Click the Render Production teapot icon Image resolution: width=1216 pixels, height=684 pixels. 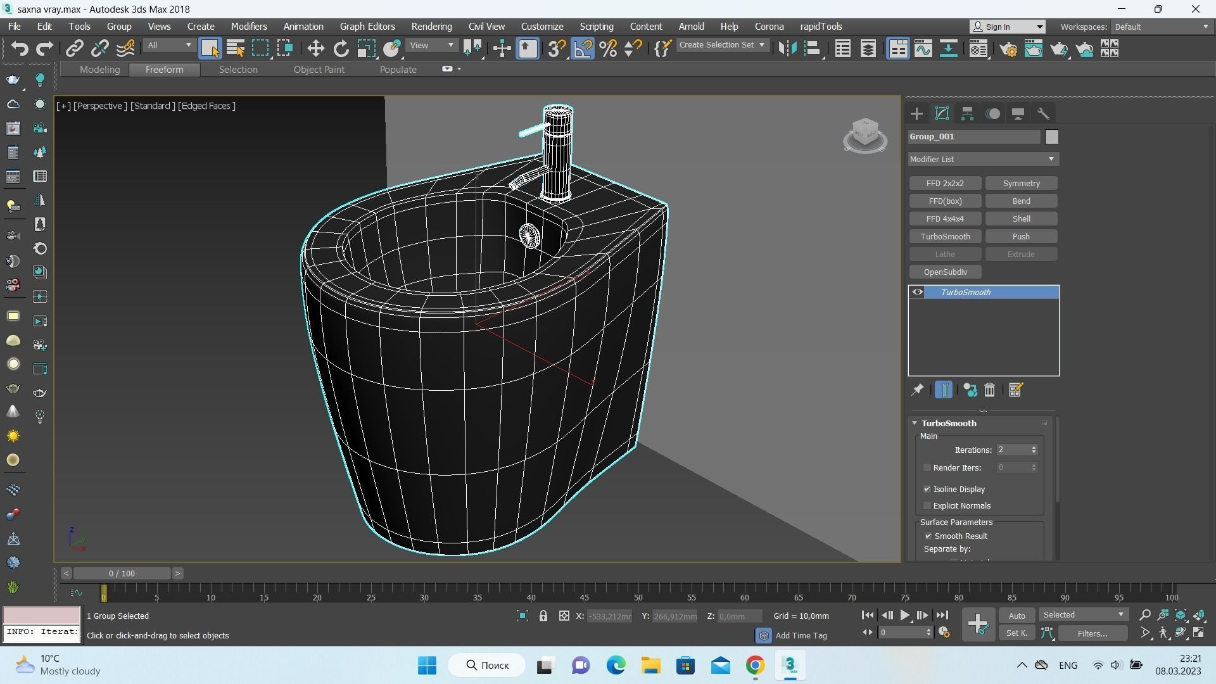(1059, 49)
